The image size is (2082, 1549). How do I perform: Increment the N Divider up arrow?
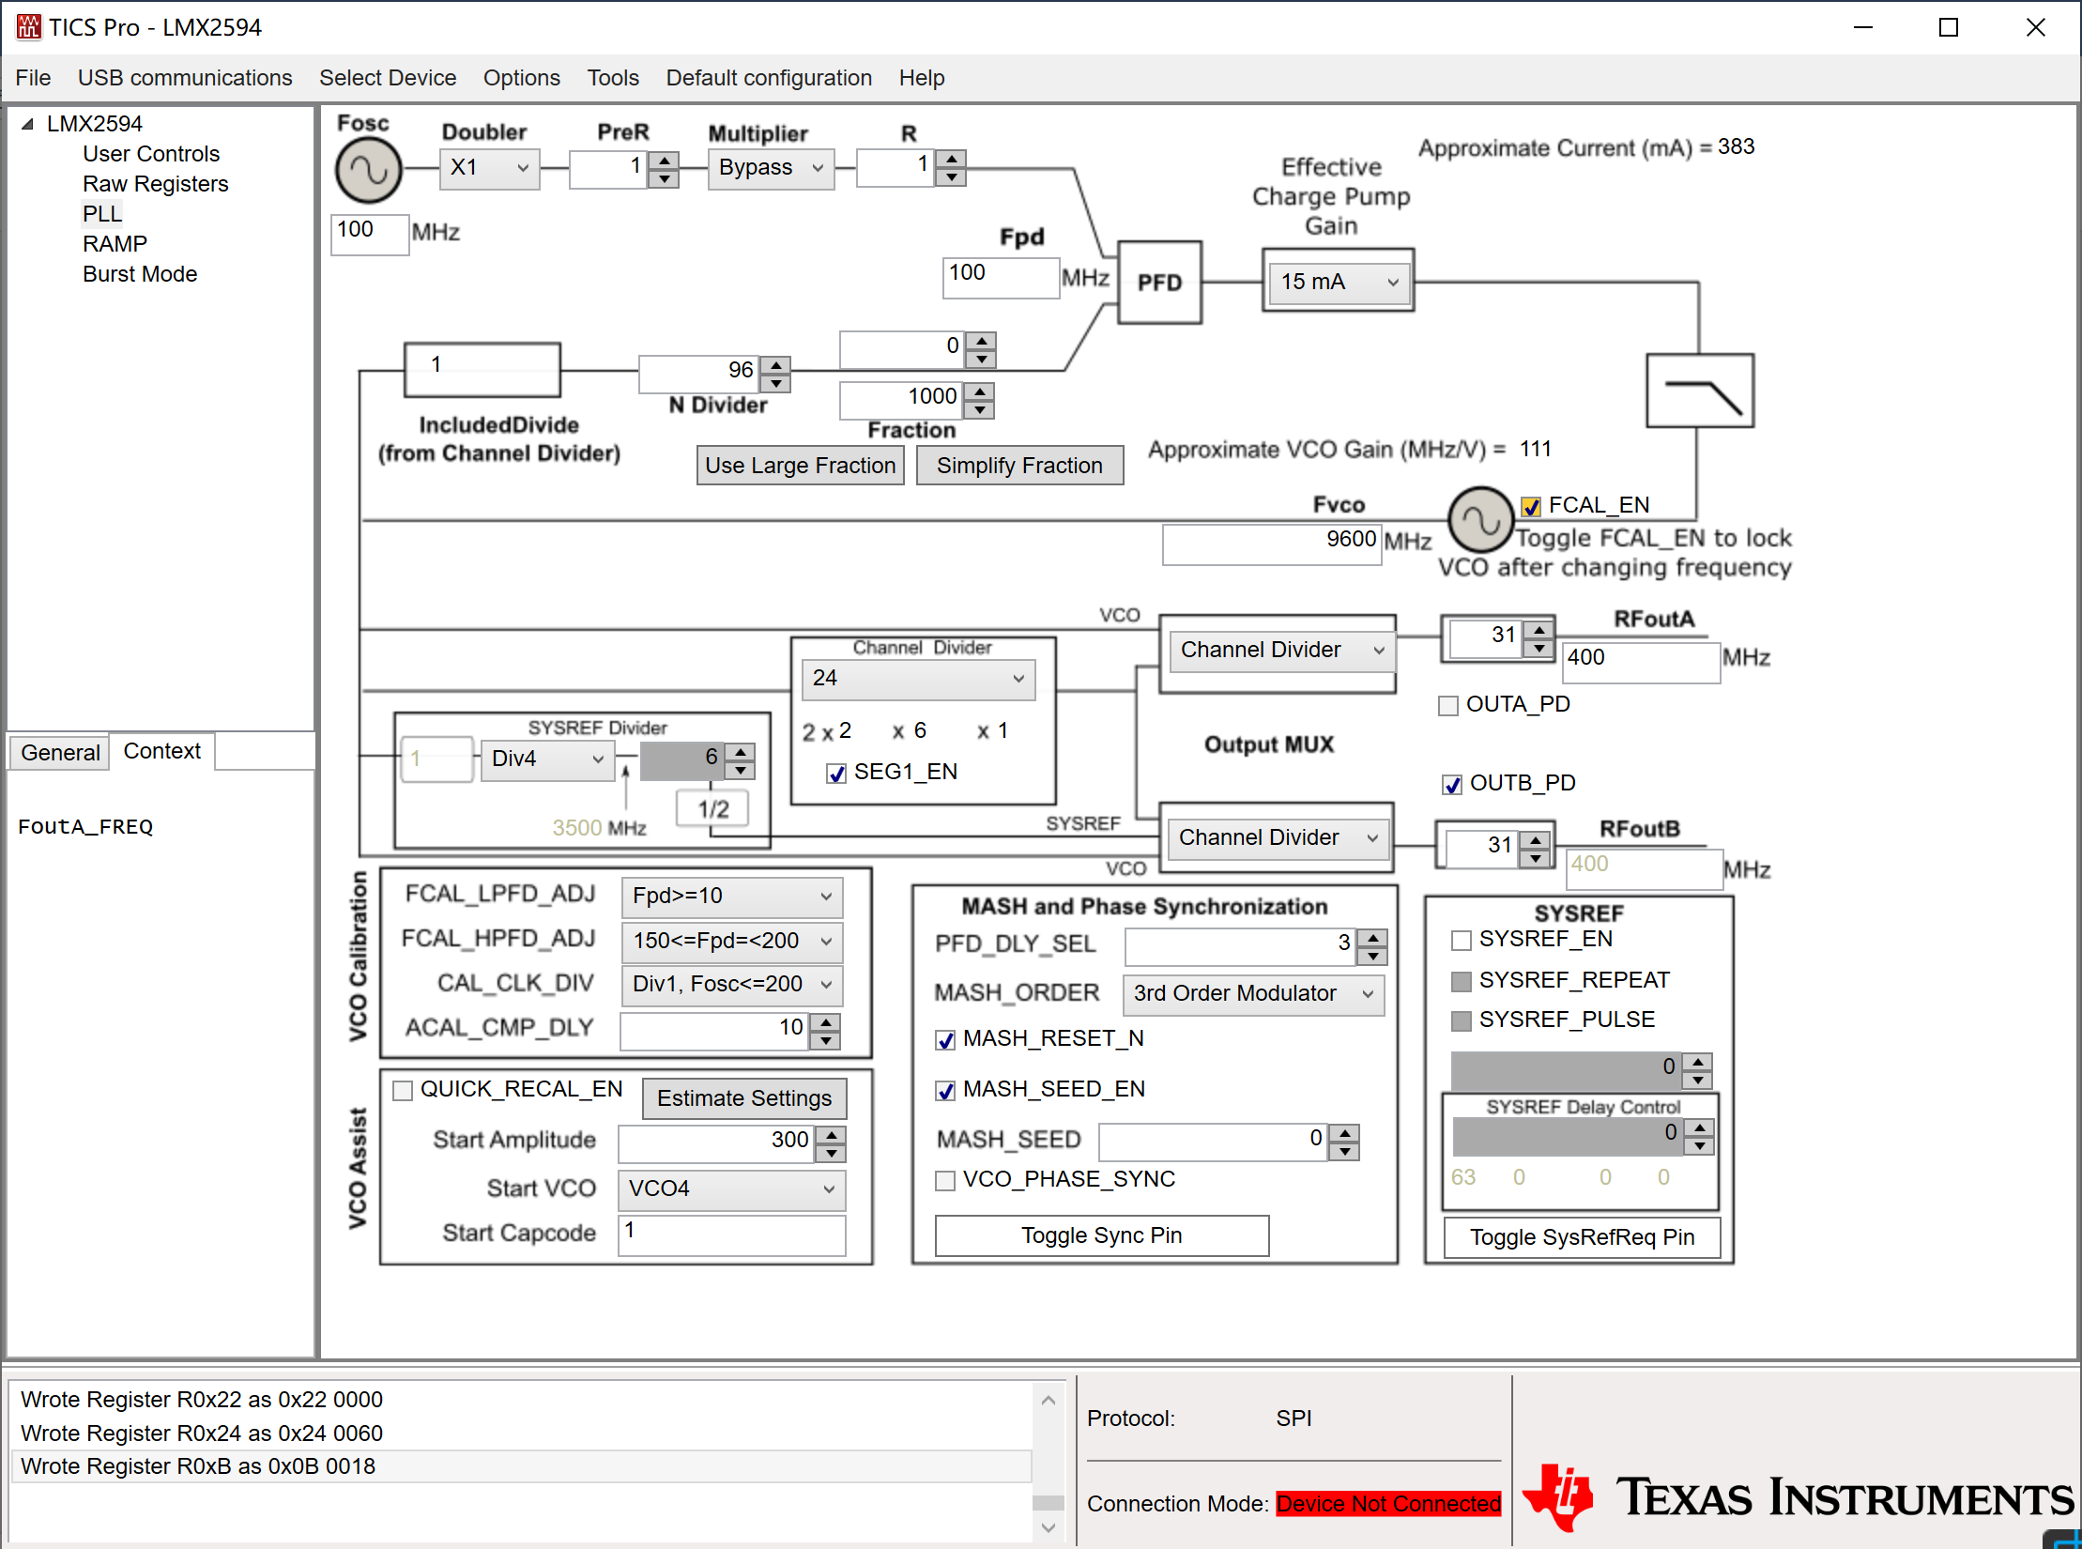pyautogui.click(x=776, y=364)
